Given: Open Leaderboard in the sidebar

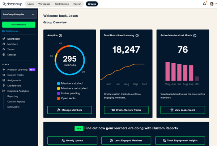Looking at the screenshot, I should (14, 86).
